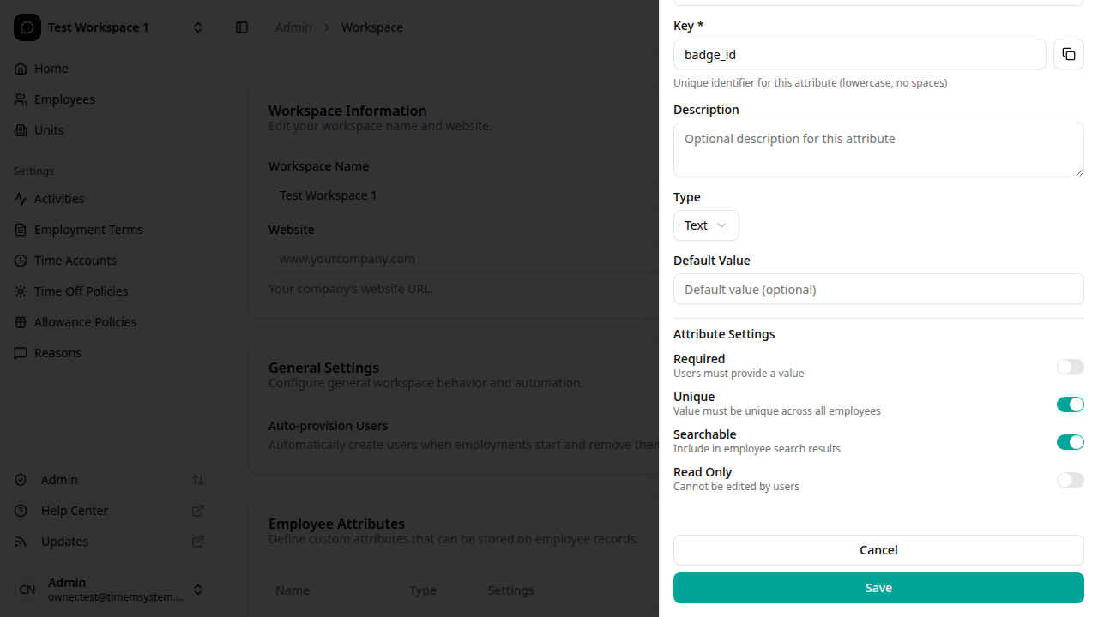Screen dimensions: 1098x617
Task: Turn off the Searchable toggle
Action: click(x=1071, y=441)
